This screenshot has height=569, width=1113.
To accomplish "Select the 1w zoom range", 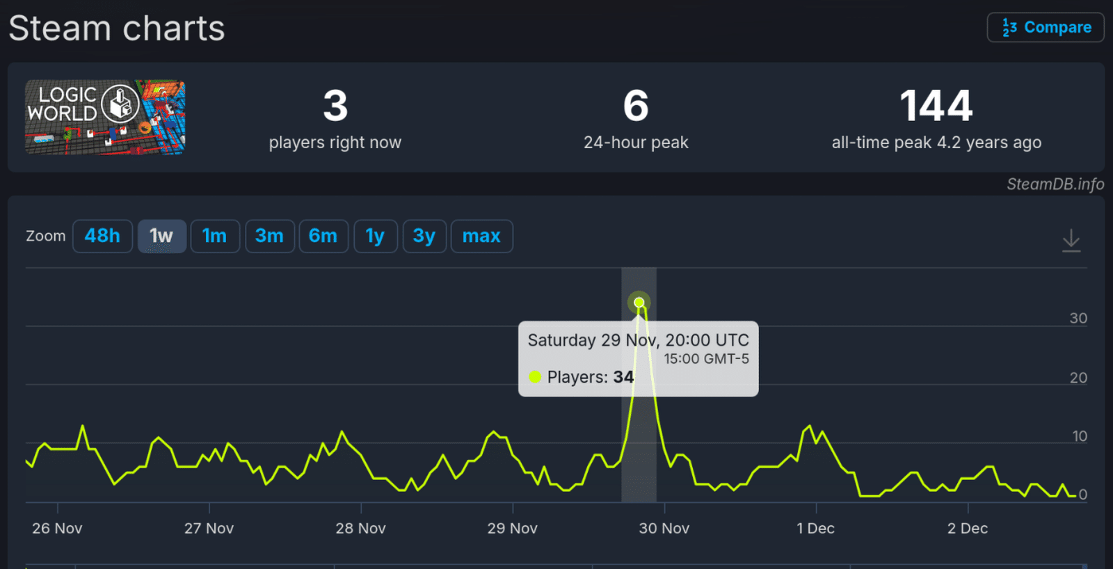I will [x=161, y=236].
